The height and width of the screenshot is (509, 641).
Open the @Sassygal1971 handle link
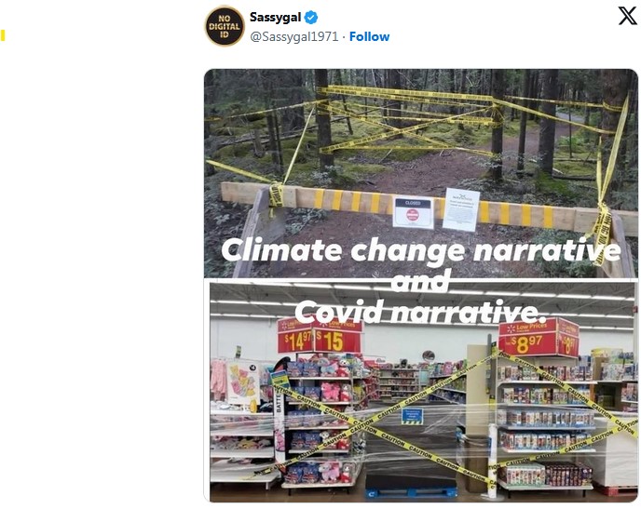pyautogui.click(x=293, y=36)
